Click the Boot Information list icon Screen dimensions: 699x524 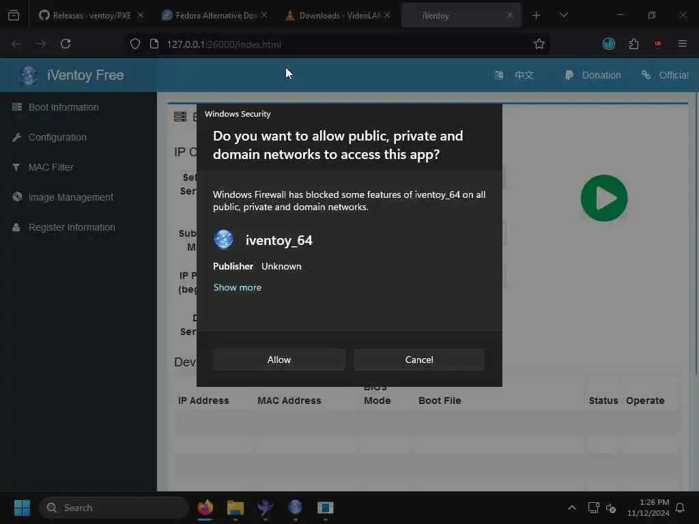[x=17, y=107]
